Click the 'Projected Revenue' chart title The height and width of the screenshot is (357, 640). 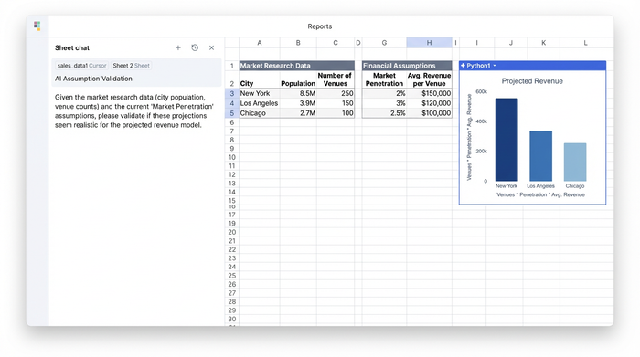pos(532,81)
